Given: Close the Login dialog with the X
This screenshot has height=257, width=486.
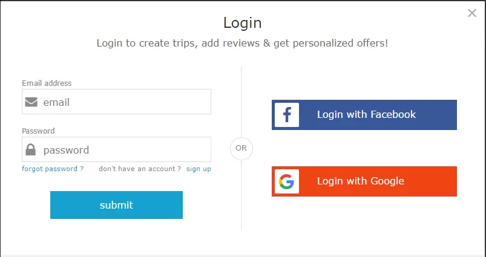Looking at the screenshot, I should tap(471, 13).
